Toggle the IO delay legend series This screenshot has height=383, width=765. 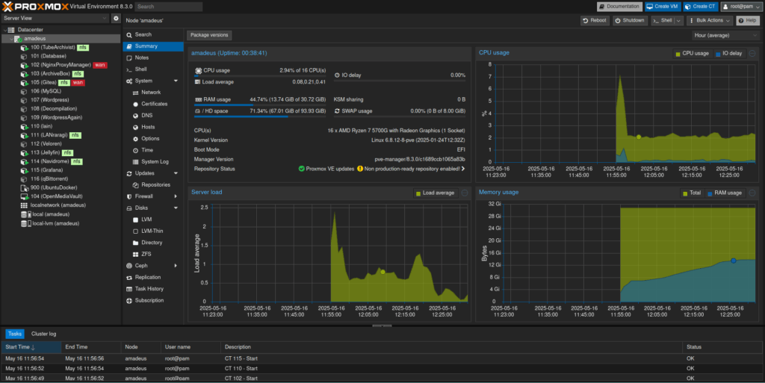pyautogui.click(x=729, y=54)
